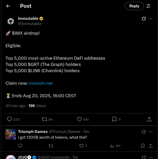The height and width of the screenshot is (159, 158).
Task: Like the Triumph Games reply
Action: click(81, 146)
